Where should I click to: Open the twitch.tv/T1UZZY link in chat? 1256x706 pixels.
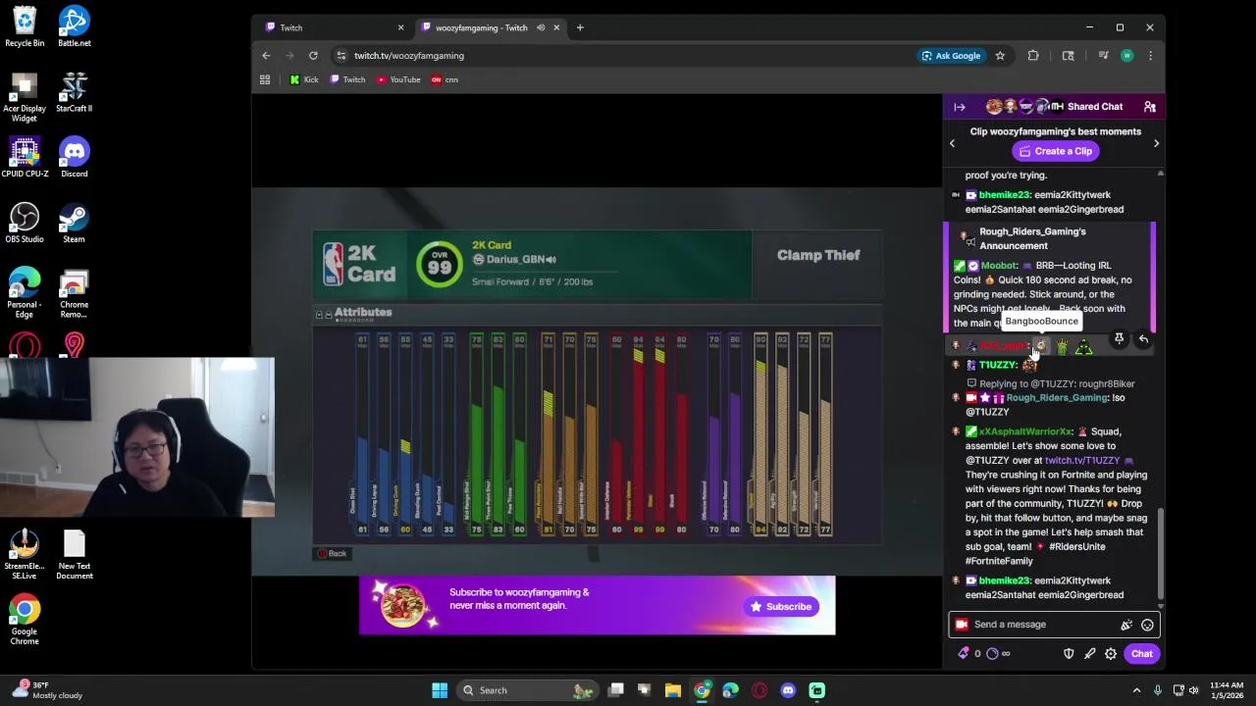point(1082,460)
